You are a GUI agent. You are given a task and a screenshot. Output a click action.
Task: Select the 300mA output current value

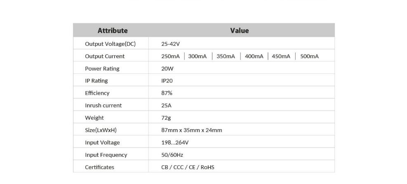pos(198,57)
